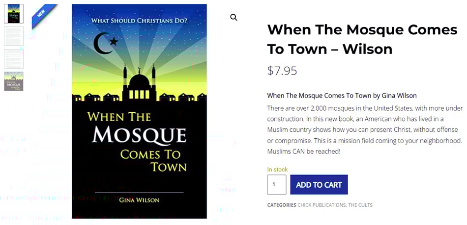
Task: Click the 'by Gina Wilson' description heading
Action: (x=342, y=95)
